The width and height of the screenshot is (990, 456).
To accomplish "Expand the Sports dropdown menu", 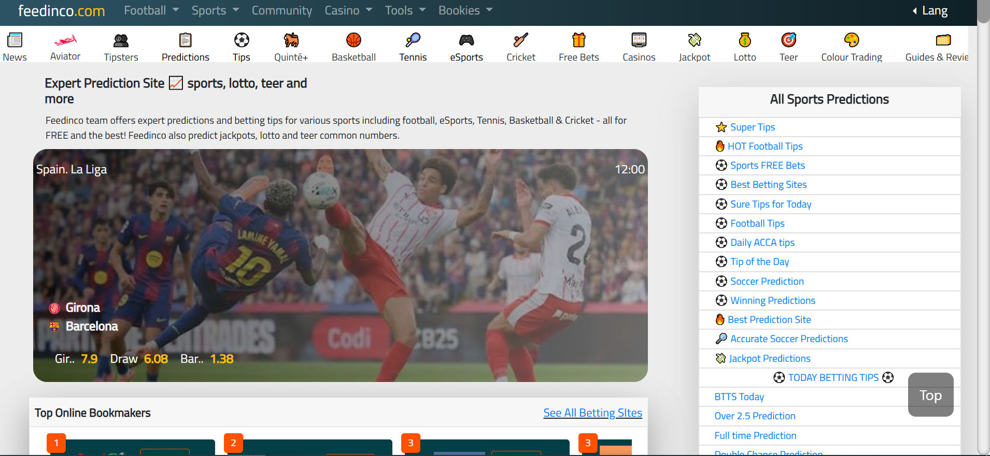I will click(x=215, y=10).
